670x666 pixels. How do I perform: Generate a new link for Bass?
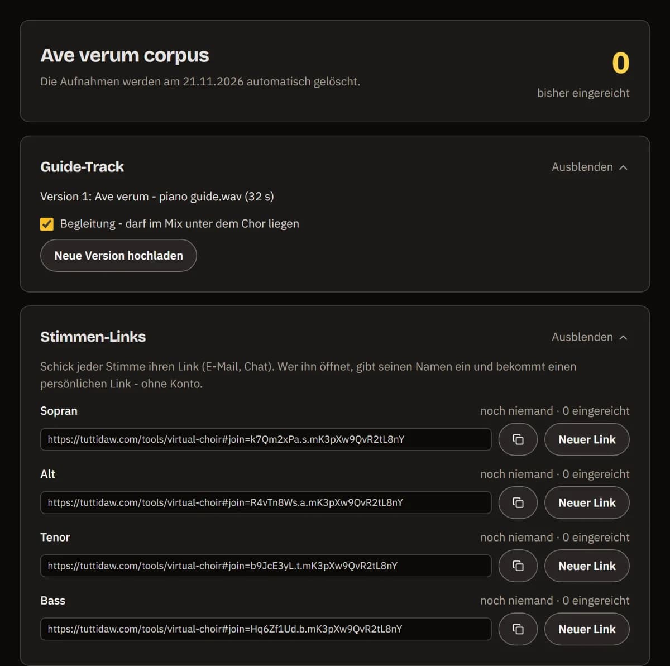coord(587,629)
